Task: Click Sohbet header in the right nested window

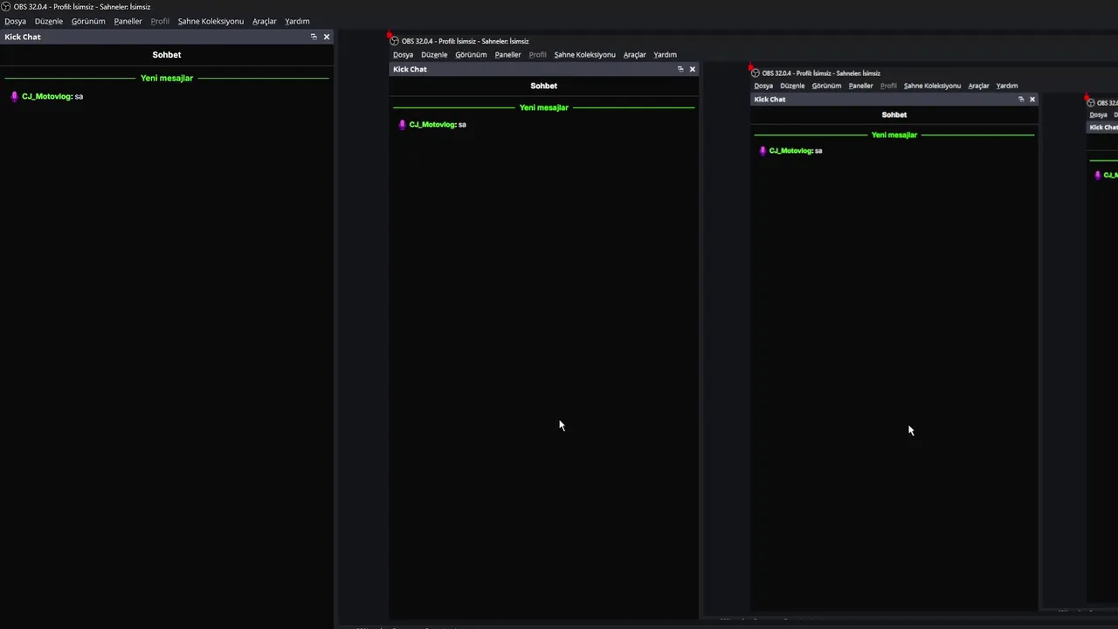Action: click(894, 114)
